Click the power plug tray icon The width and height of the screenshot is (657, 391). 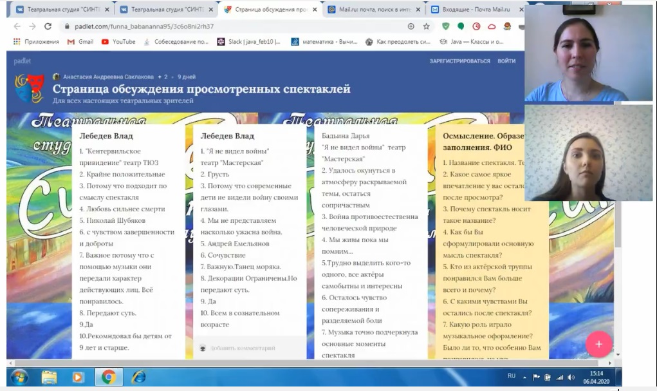tap(547, 377)
